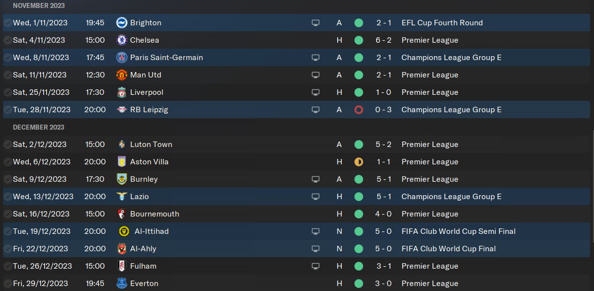Collapse the November 2023 month header
594x291 pixels.
click(39, 5)
